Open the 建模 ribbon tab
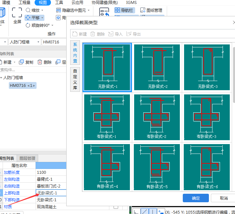The height and width of the screenshot is (214, 235). tap(6, 2)
